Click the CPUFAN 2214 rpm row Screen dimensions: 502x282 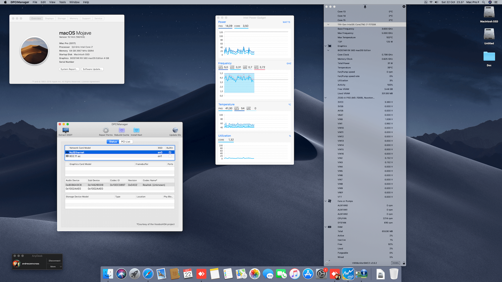pyautogui.click(x=365, y=218)
